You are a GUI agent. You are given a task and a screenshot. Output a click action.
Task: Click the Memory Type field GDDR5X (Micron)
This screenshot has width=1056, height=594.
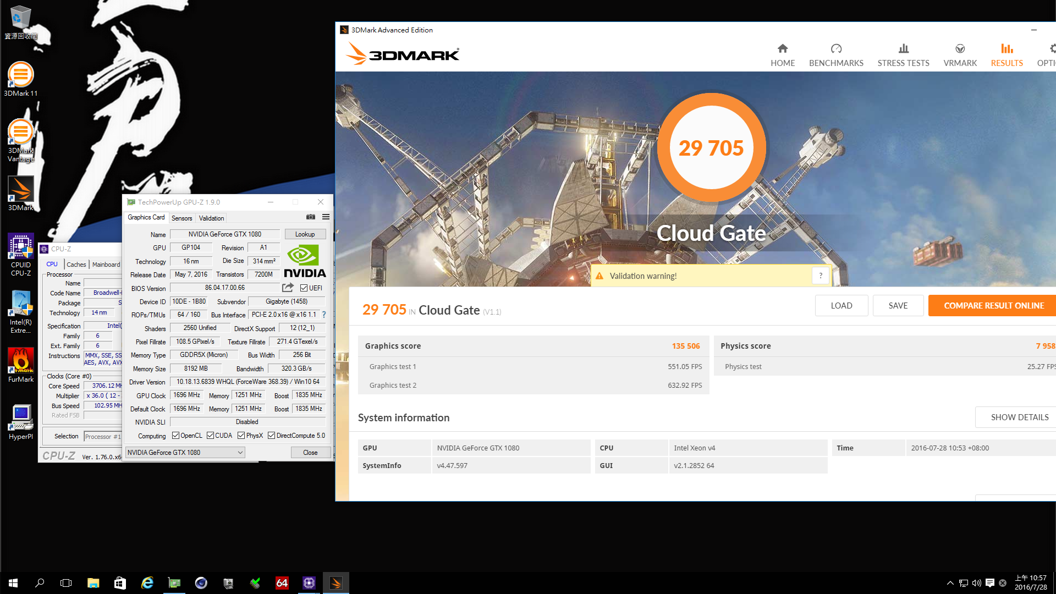[x=204, y=355]
